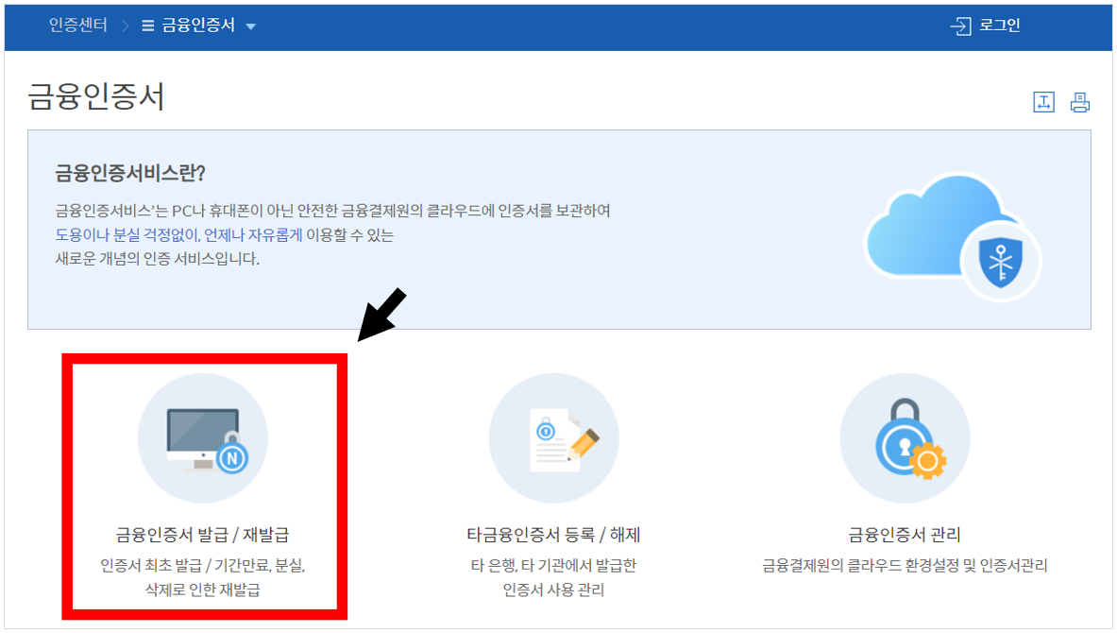
Task: Click the padlock-with-gear management icon
Action: [x=905, y=438]
